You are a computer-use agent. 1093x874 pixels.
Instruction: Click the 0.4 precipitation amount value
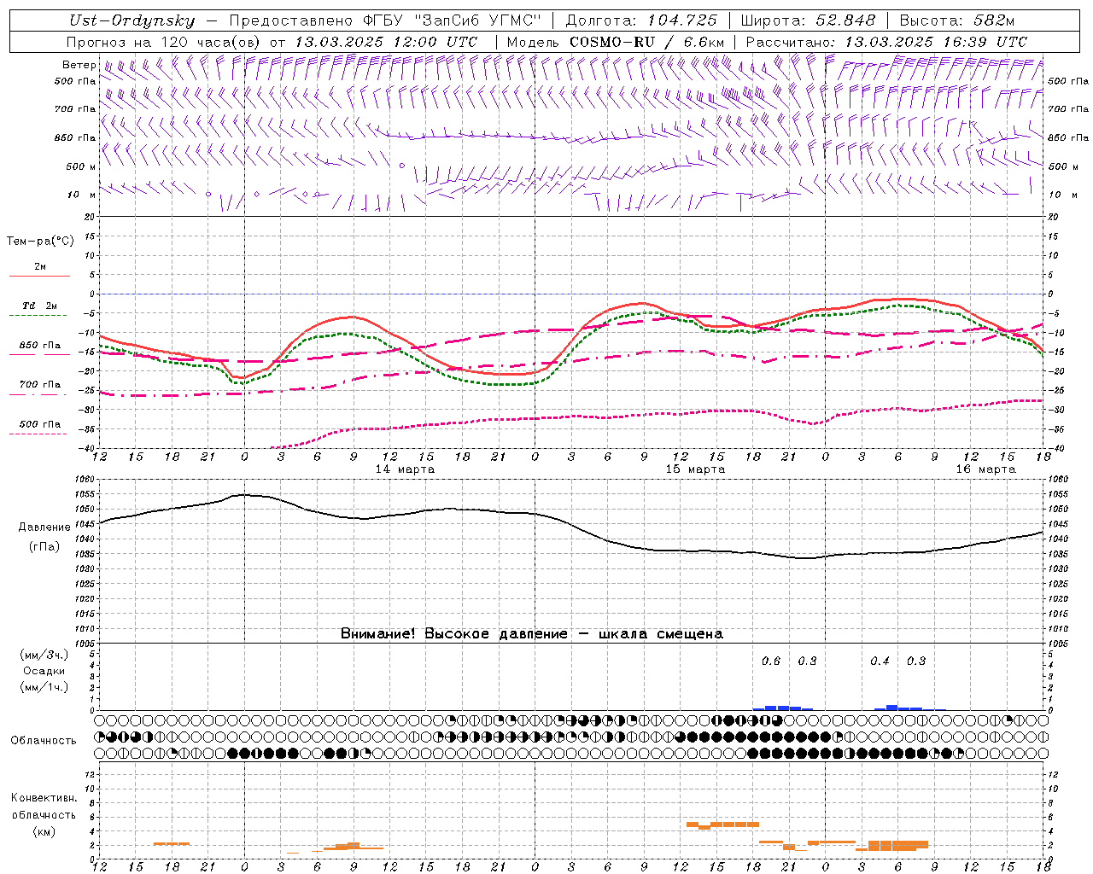880,661
